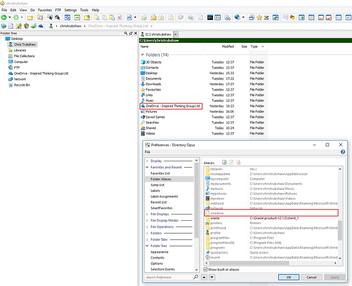Expand the File Operations category

coord(147,227)
